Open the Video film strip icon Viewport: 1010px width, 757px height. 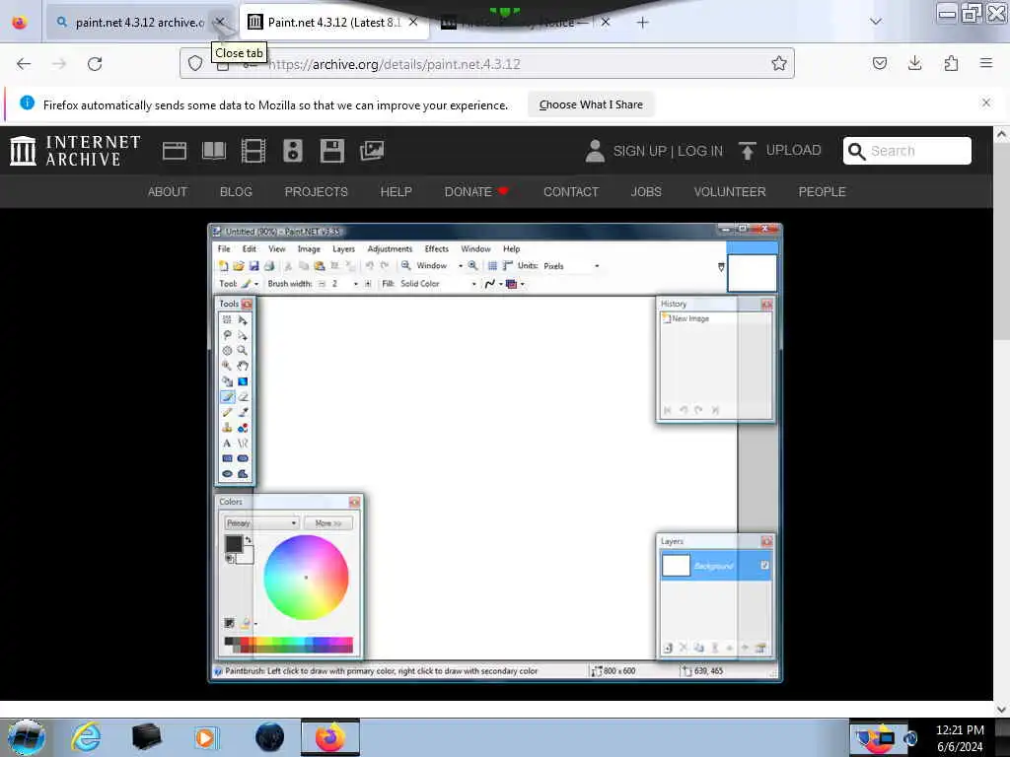click(253, 151)
